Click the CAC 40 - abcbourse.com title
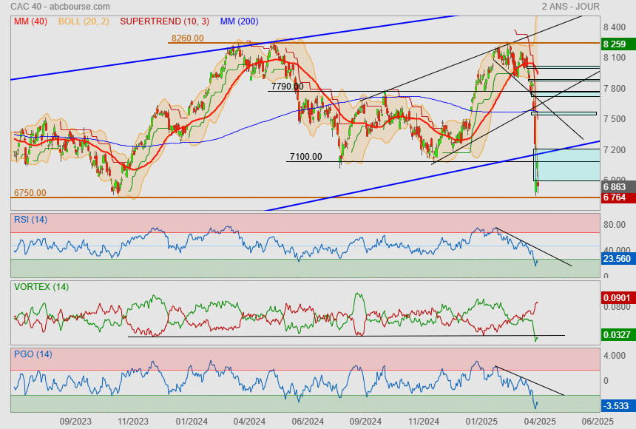This screenshot has width=636, height=429. 60,7
